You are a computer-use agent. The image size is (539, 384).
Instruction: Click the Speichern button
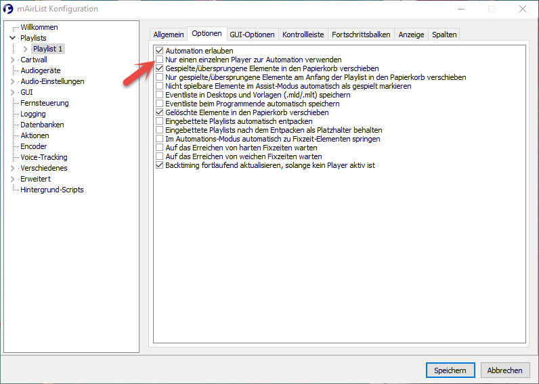(450, 370)
